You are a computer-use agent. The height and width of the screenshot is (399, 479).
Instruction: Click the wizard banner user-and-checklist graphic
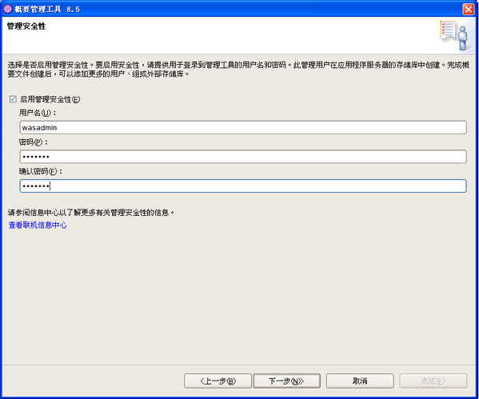(454, 35)
